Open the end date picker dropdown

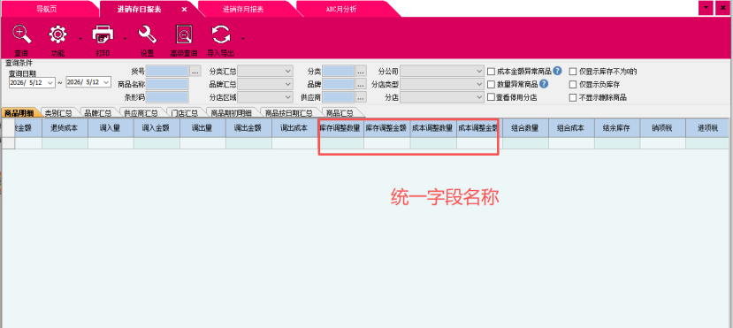106,81
